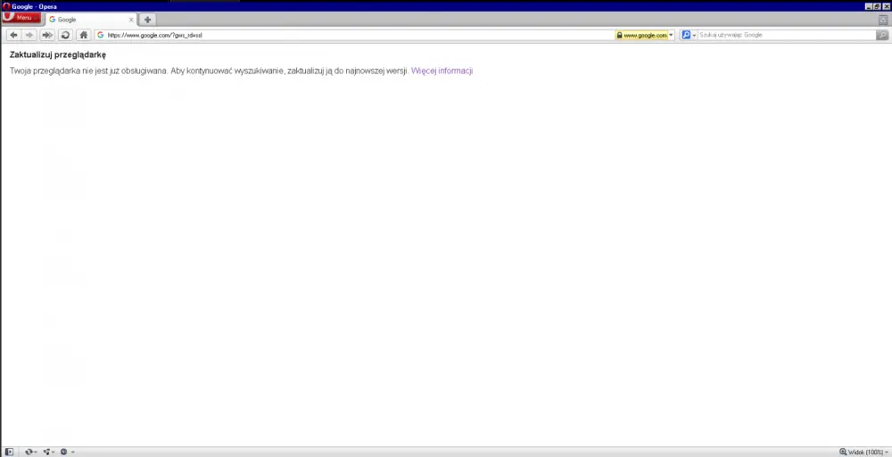Reload the current page
892x457 pixels.
[x=66, y=35]
